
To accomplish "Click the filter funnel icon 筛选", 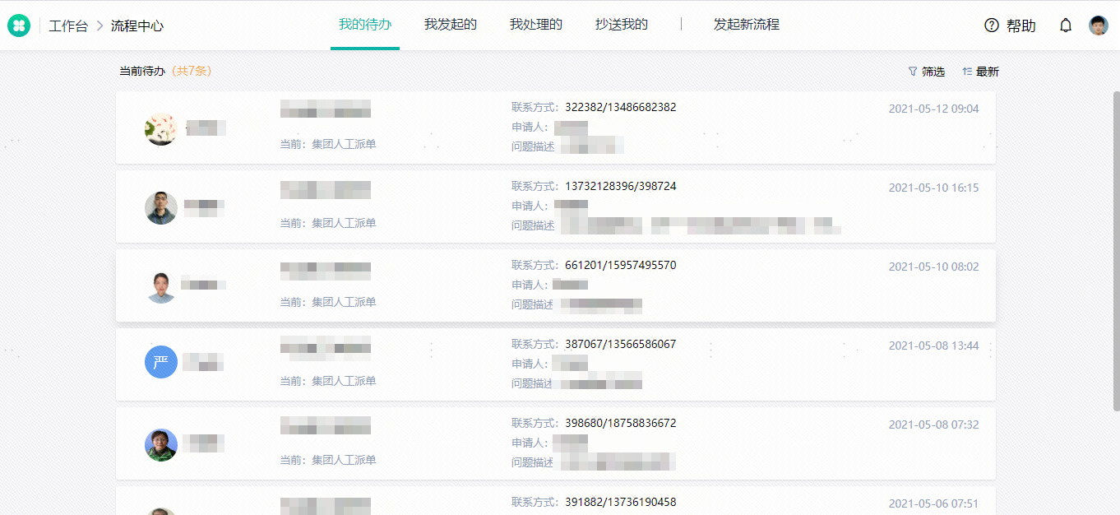I will (x=912, y=72).
